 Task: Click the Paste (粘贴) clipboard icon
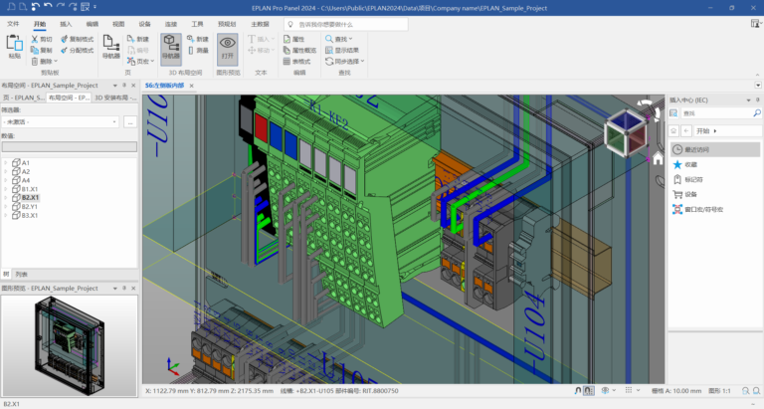pos(15,44)
